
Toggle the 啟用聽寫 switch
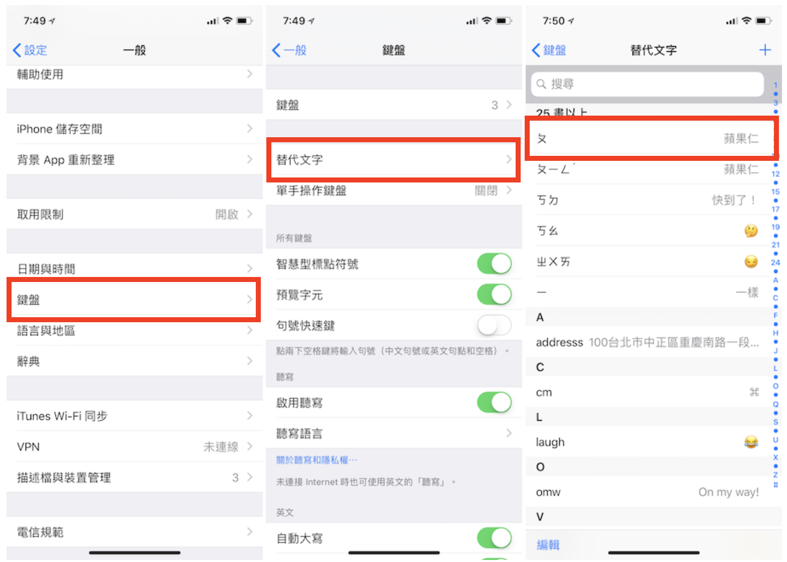pyautogui.click(x=494, y=403)
